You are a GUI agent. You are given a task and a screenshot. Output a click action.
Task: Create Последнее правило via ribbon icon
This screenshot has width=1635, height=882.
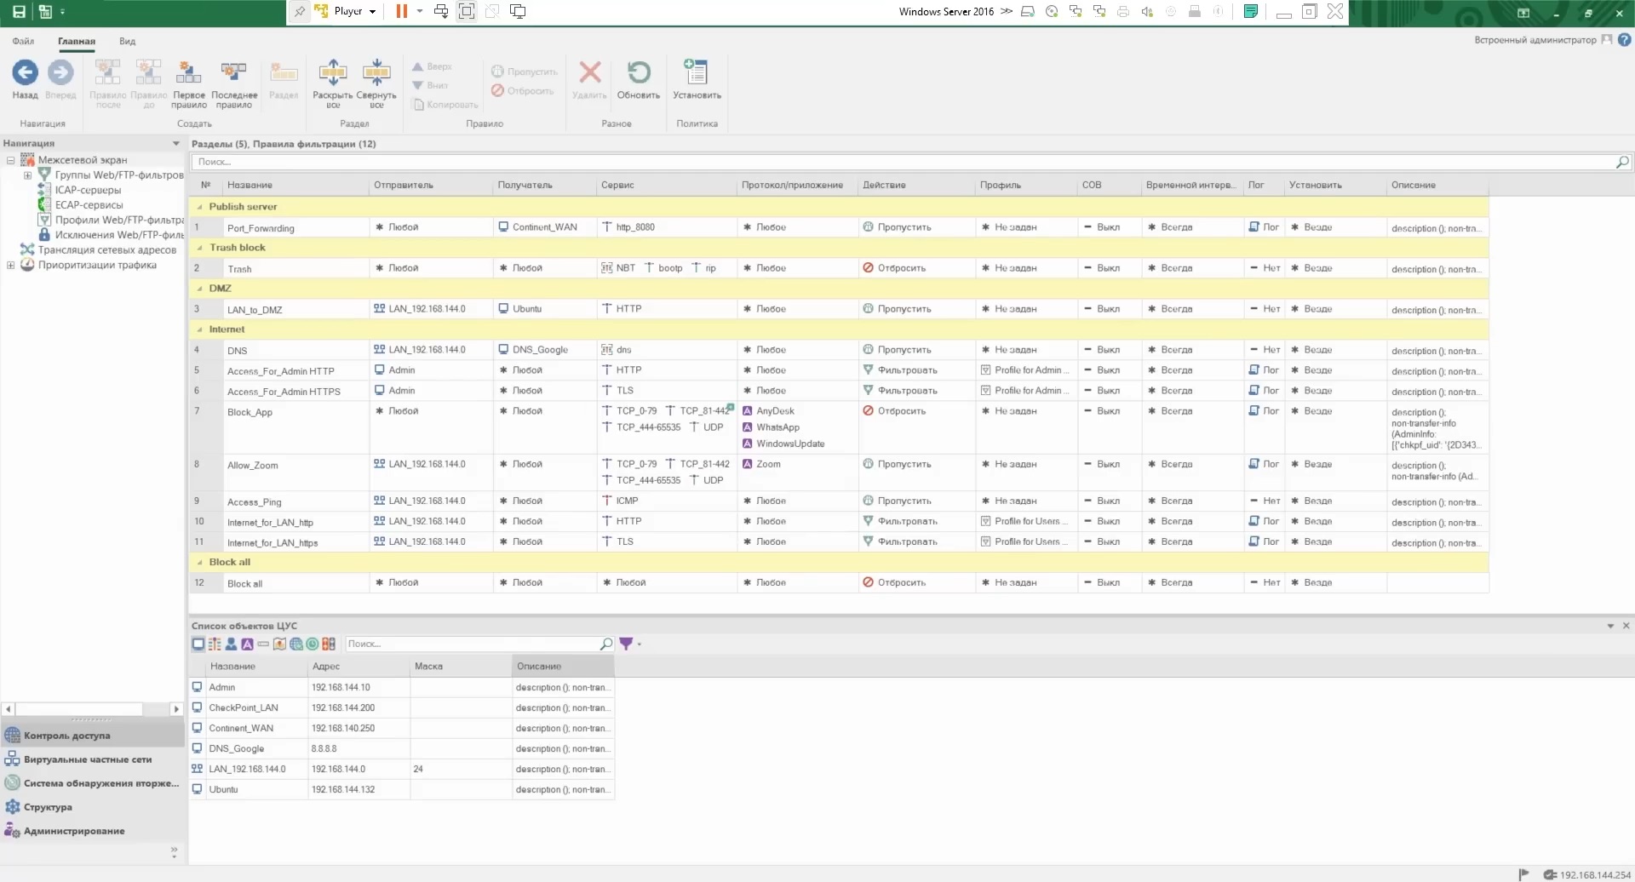pos(233,74)
